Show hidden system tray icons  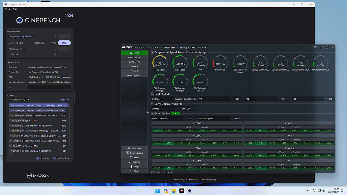pyautogui.click(x=307, y=191)
